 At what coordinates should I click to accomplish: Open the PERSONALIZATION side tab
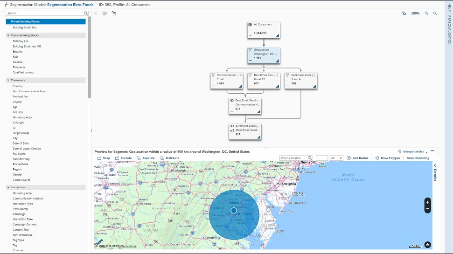449,30
